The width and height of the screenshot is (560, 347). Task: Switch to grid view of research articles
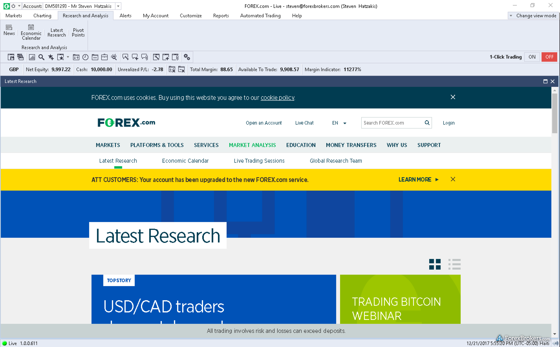pyautogui.click(x=435, y=264)
